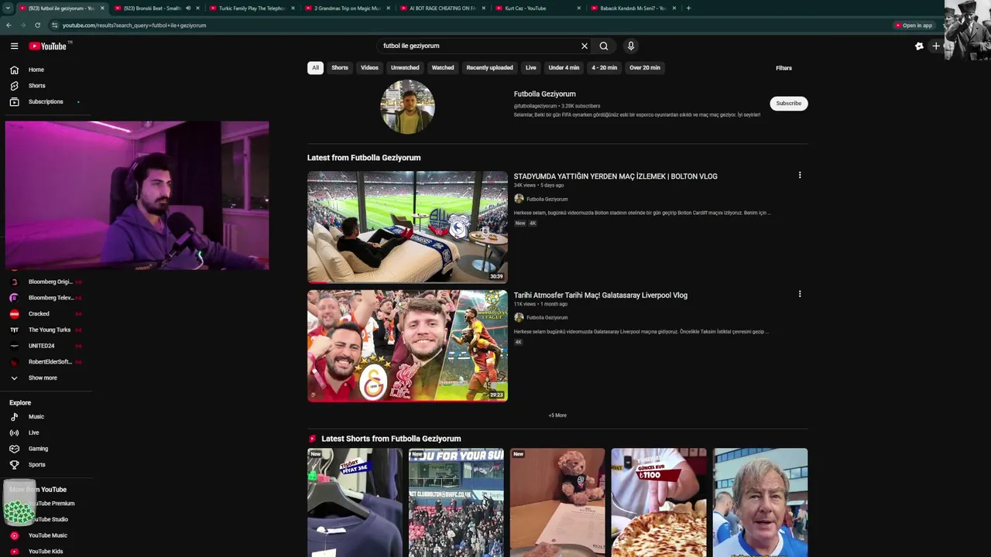Play the Galatasaray Liverpool vlog thumbnail
This screenshot has height=557, width=991.
(407, 346)
